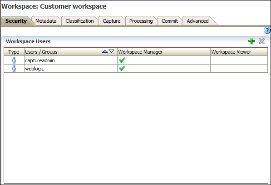271x185 pixels.
Task: Select the weblogic user row
Action: pyautogui.click(x=136, y=69)
